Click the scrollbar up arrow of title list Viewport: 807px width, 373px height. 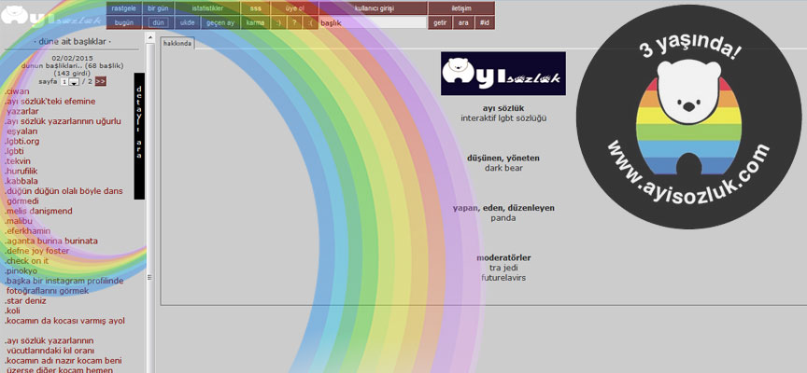tap(150, 37)
